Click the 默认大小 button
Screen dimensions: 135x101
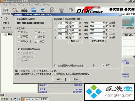click(75, 41)
